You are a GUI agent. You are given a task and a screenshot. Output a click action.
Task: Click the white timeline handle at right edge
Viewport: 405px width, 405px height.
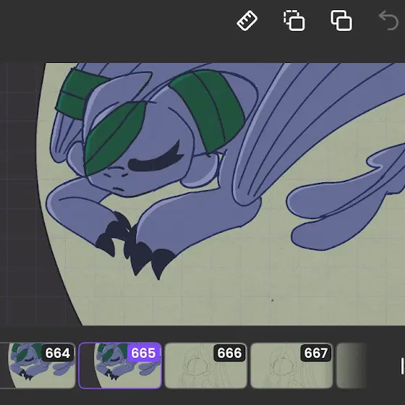point(402,366)
